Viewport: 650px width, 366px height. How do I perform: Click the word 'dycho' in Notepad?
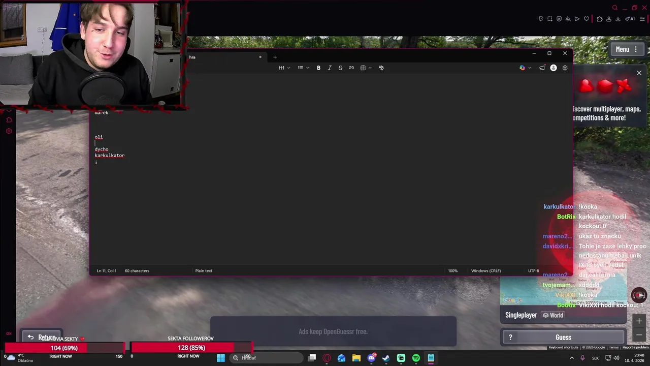[x=102, y=149]
